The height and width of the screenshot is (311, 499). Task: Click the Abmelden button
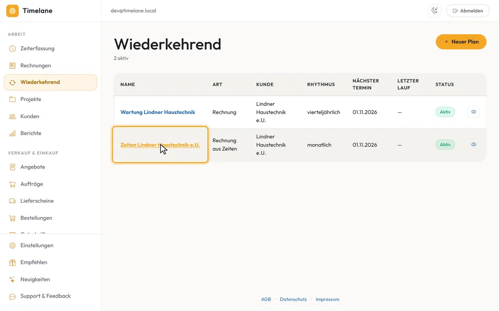468,11
